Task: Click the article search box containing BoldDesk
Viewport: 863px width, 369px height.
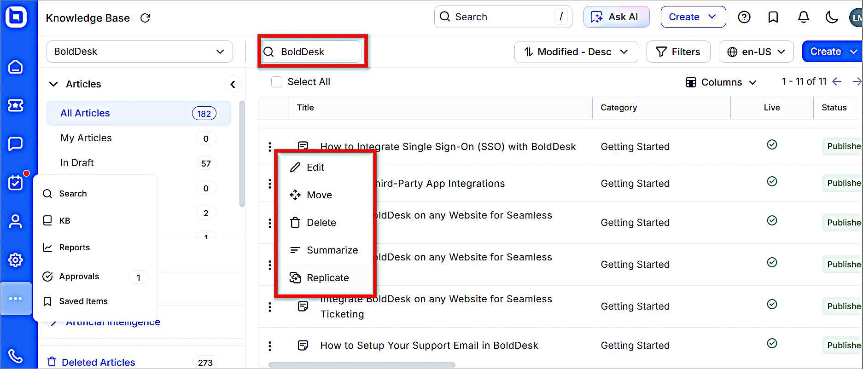Action: tap(312, 52)
